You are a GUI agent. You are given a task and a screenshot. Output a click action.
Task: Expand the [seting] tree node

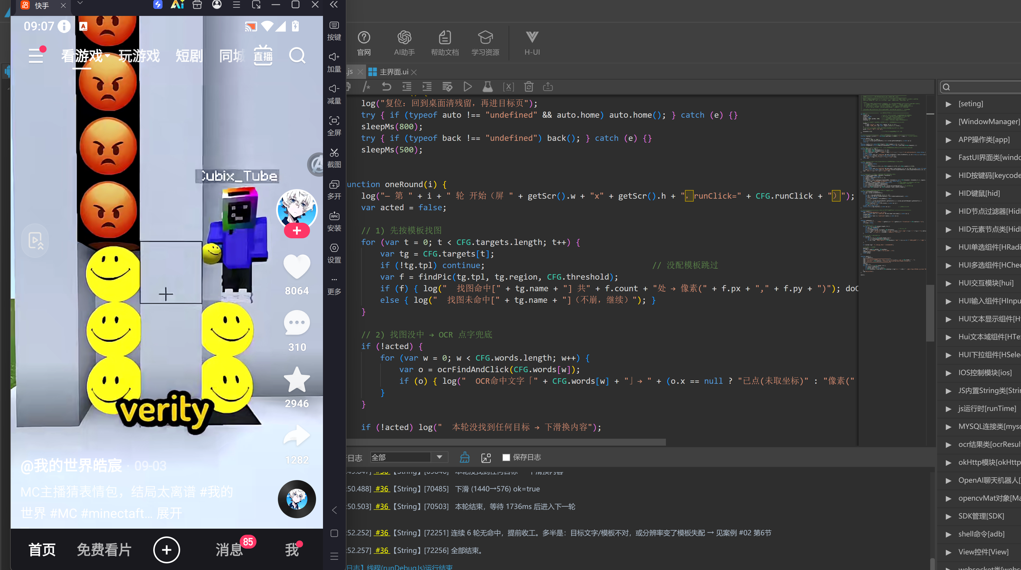click(x=948, y=104)
